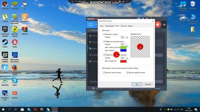Open the output folder icon in Bandicam titlebar

pos(143,19)
